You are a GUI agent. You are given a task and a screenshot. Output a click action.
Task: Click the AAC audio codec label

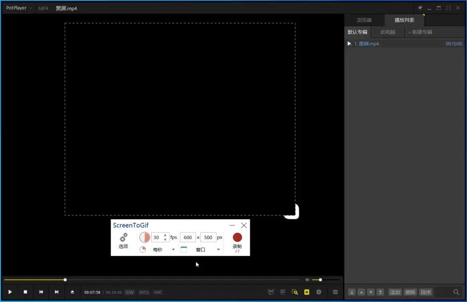coord(158,293)
